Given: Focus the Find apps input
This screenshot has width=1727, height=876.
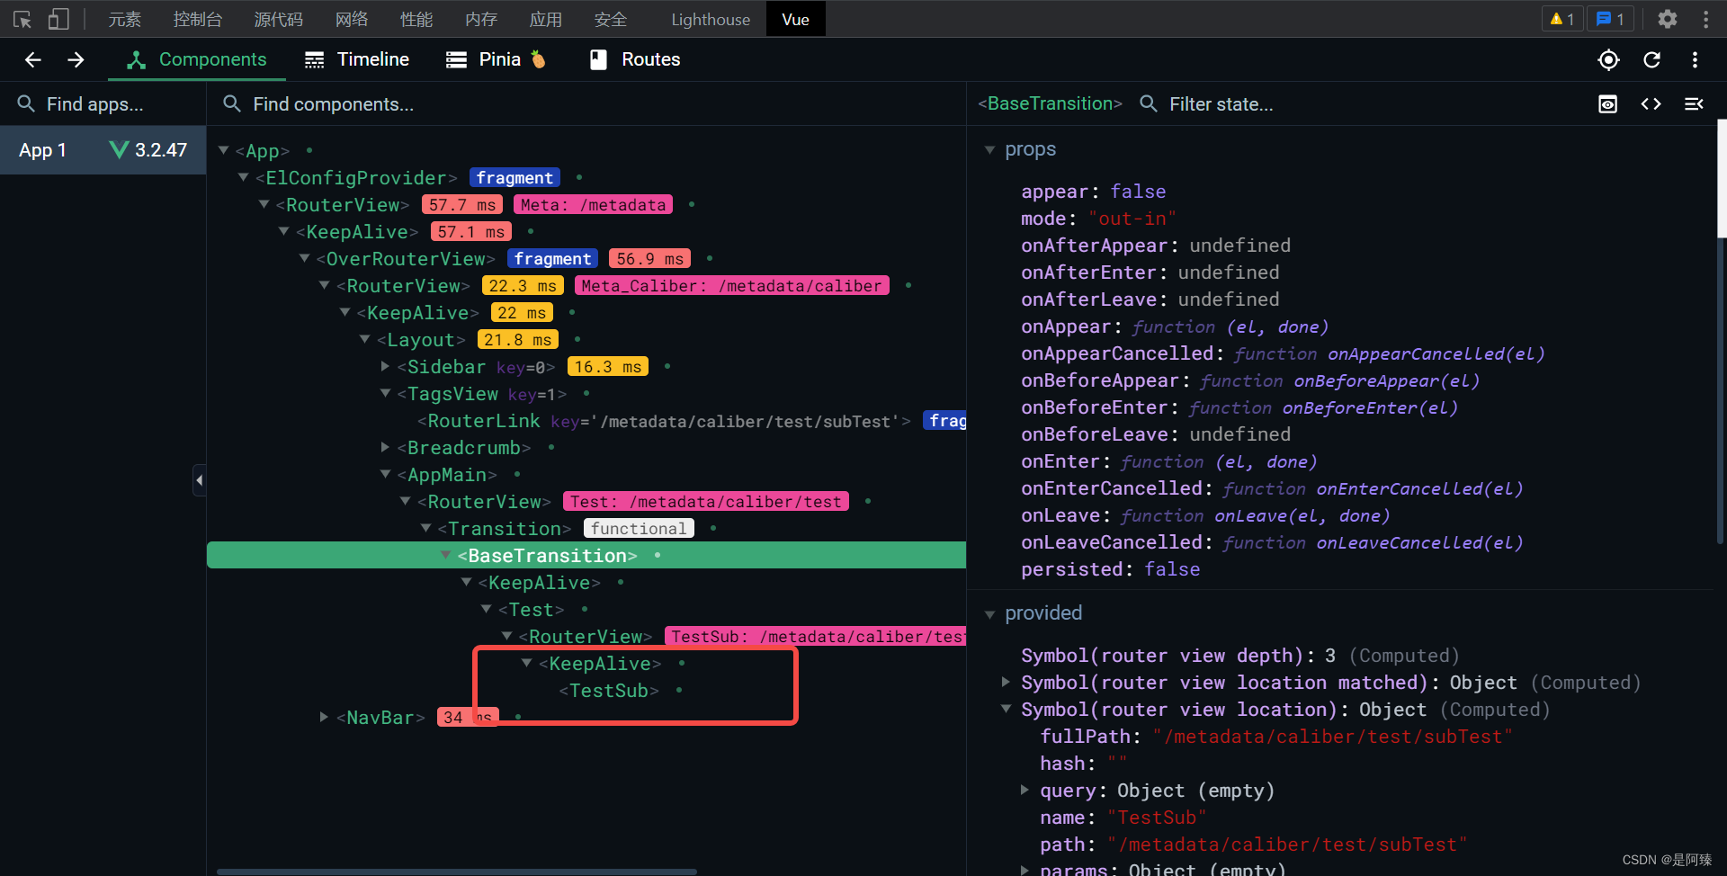Looking at the screenshot, I should pyautogui.click(x=103, y=104).
